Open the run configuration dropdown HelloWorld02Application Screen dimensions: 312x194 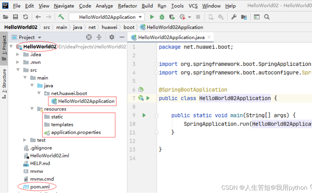107,17
